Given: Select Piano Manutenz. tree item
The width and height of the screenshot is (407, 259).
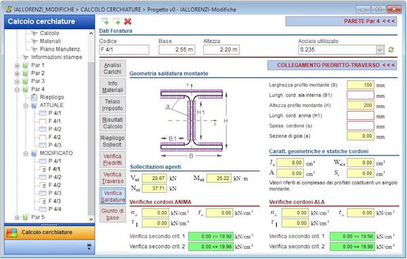Looking at the screenshot, I should (x=60, y=49).
